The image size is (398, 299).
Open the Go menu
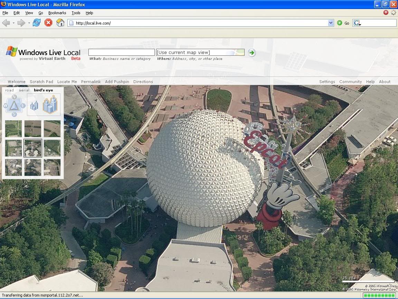(41, 13)
